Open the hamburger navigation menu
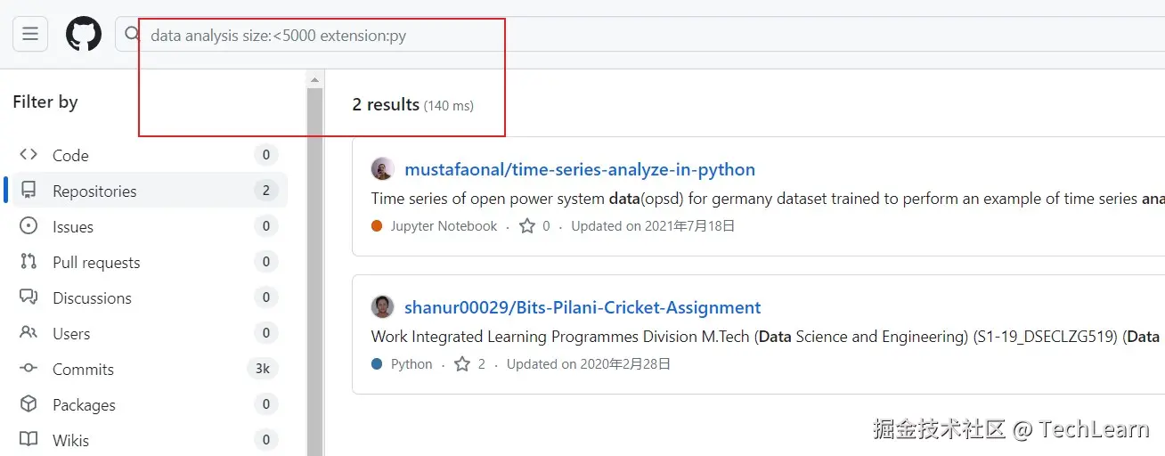The width and height of the screenshot is (1165, 456). (x=30, y=35)
